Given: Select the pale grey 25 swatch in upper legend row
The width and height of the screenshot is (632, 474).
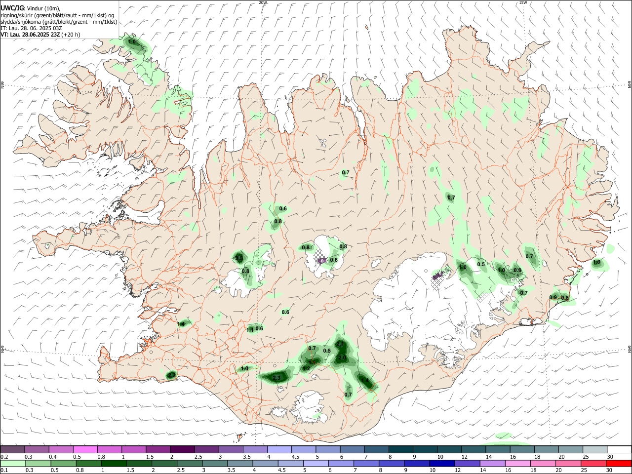Looking at the screenshot, I should (595, 450).
